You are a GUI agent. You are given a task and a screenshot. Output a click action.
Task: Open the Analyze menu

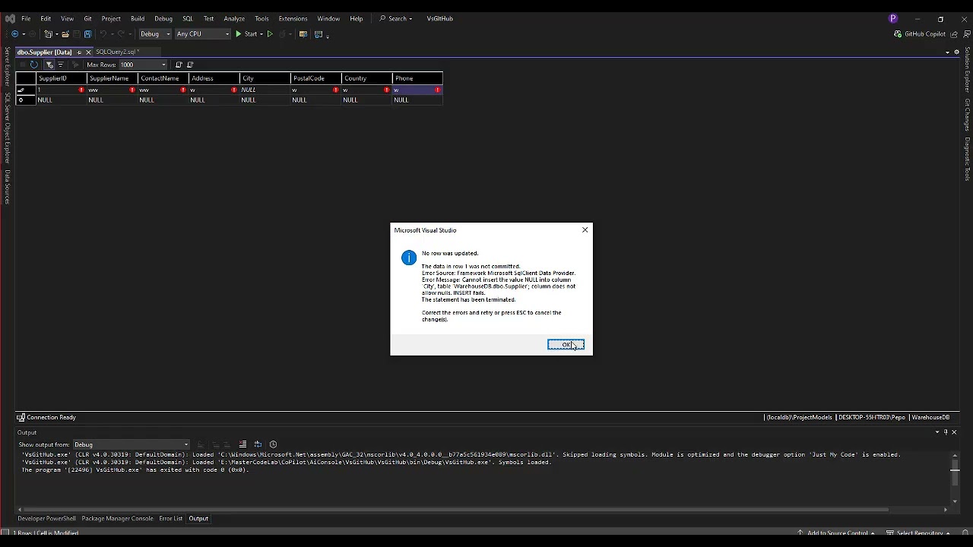coord(234,18)
